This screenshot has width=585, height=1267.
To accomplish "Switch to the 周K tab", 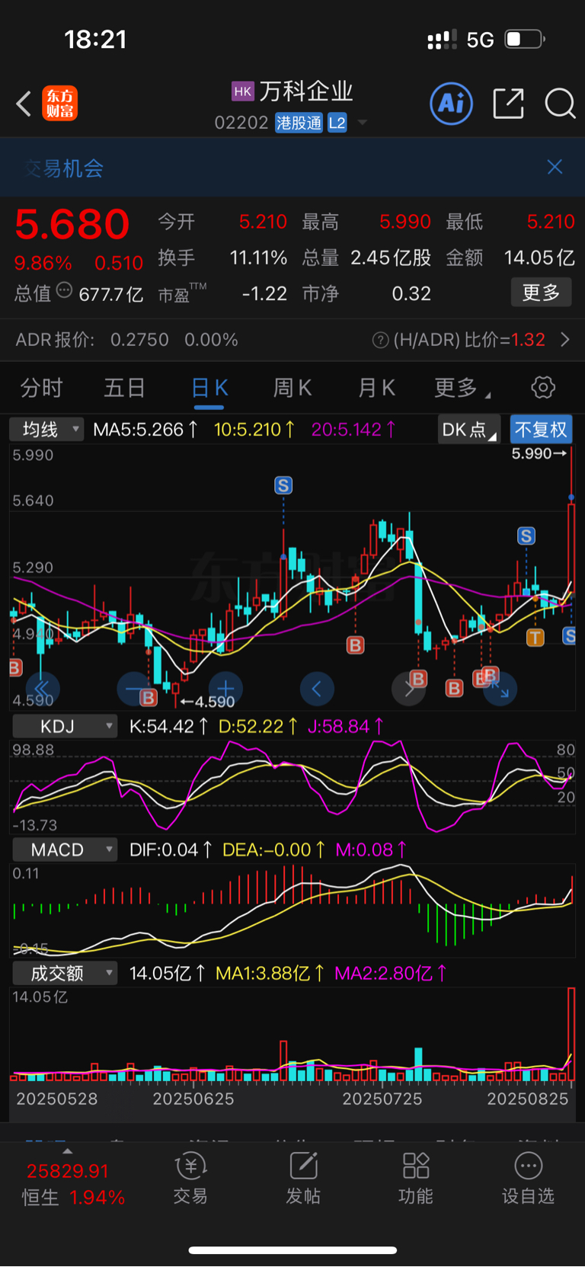I will point(292,388).
